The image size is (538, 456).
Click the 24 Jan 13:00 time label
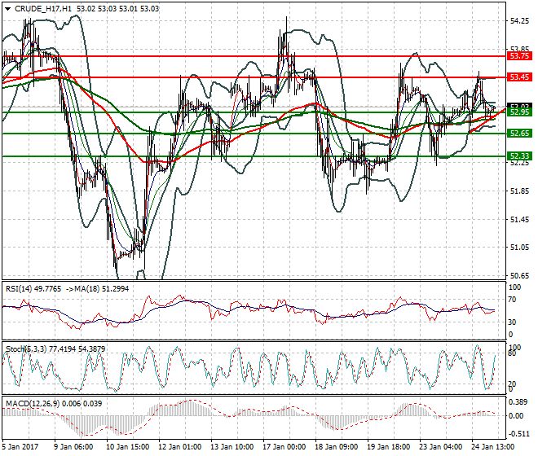coord(492,447)
